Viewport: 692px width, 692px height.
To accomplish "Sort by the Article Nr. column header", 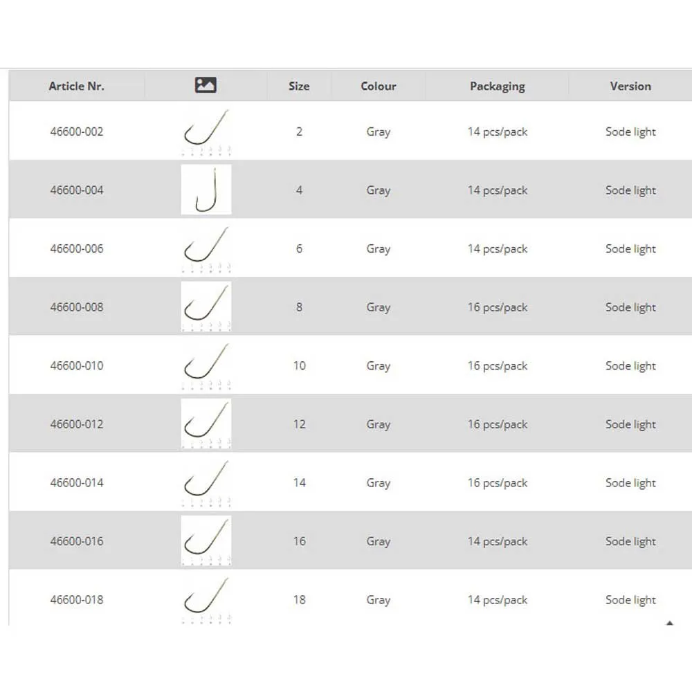I will [76, 86].
